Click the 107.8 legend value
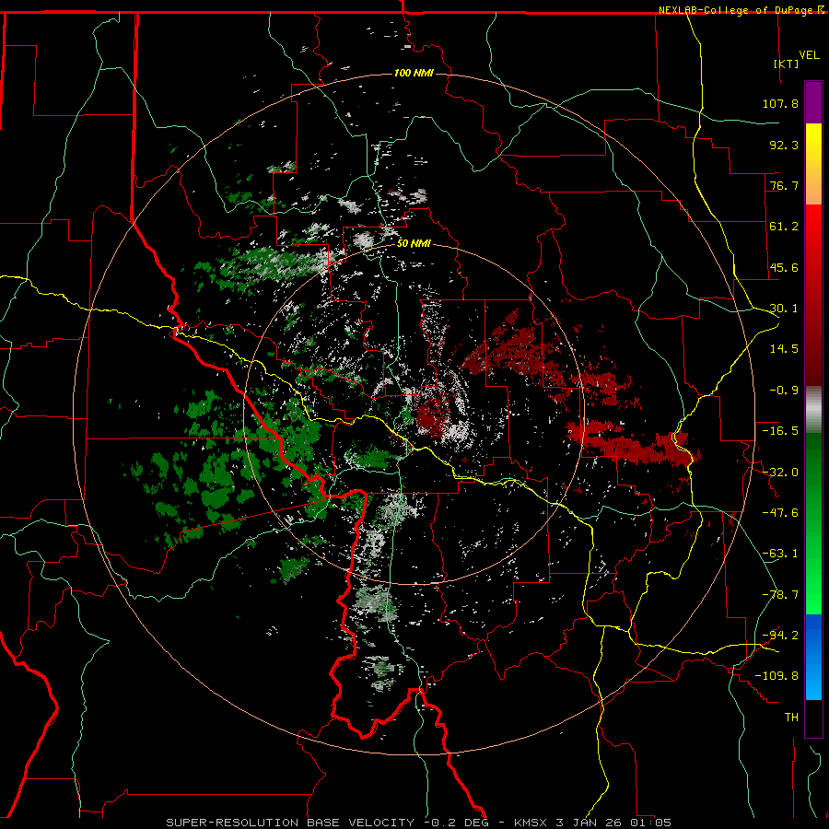The height and width of the screenshot is (829, 829). tap(780, 103)
